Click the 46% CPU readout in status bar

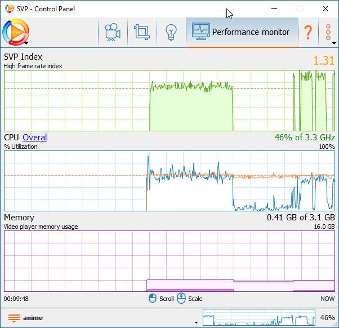tap(327, 318)
